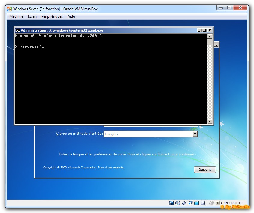Select the Français keyboard combo box
Image resolution: width=254 pixels, height=213 pixels.
pos(148,134)
